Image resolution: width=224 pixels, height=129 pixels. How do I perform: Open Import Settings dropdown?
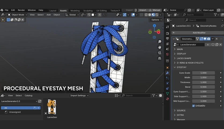pyautogui.click(x=79, y=95)
